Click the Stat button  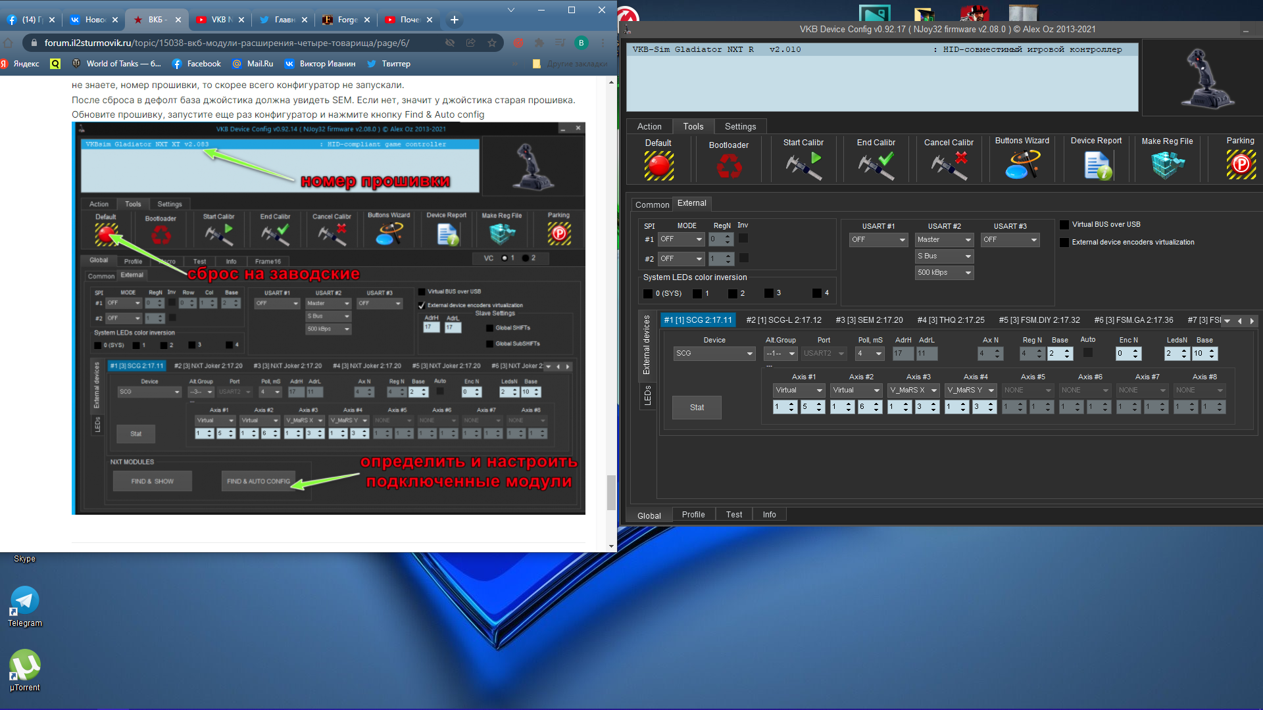[x=697, y=408]
